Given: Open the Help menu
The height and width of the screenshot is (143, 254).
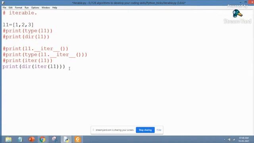Looking at the screenshot, I should tap(55, 8).
